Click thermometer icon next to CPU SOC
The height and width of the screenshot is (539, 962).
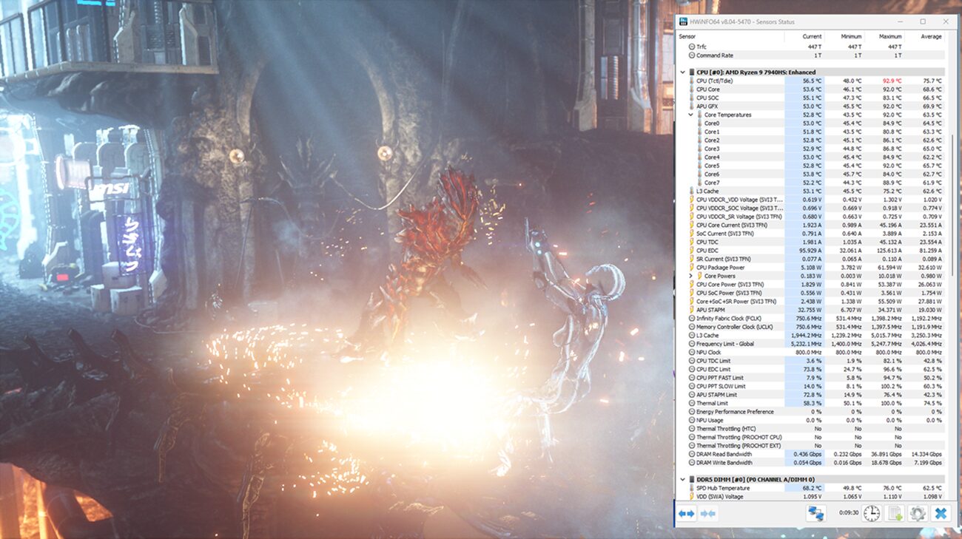[692, 98]
